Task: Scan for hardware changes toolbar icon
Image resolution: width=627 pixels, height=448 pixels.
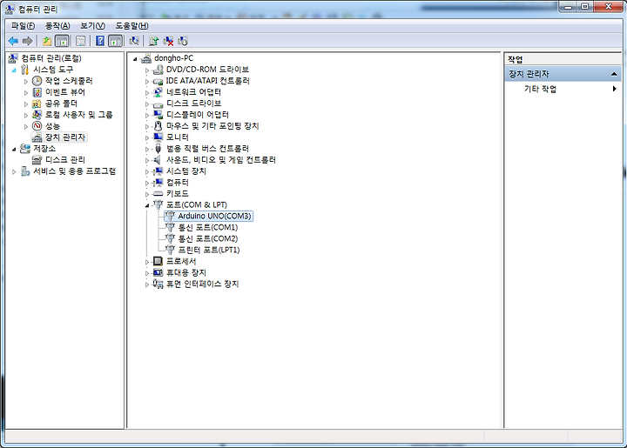Action: (134, 41)
